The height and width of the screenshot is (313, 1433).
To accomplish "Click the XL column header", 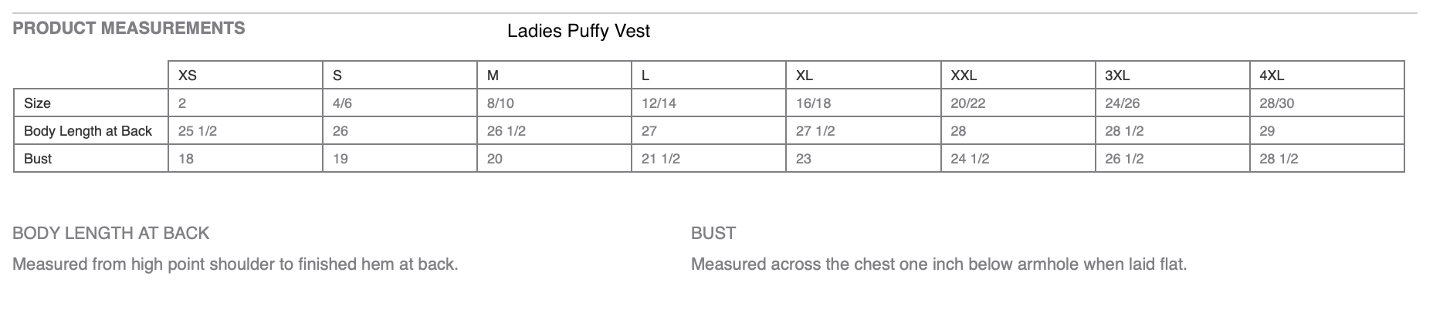I will pos(805,76).
